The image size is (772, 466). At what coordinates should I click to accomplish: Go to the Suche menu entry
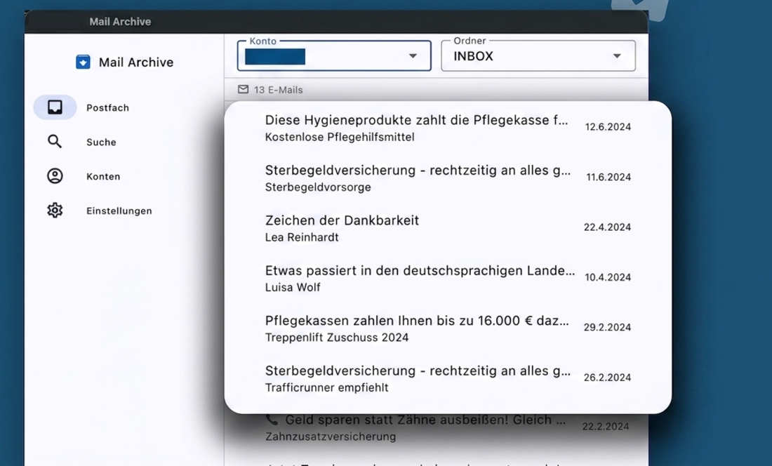(102, 142)
